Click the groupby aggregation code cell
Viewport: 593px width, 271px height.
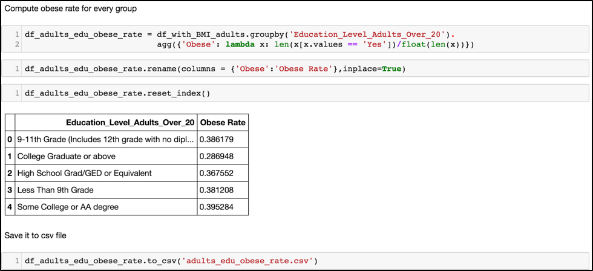(295, 40)
